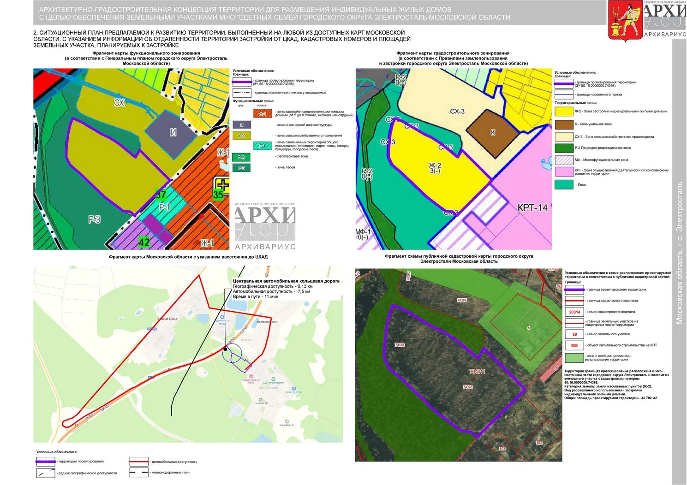This screenshot has height=485, width=687.
Task: Click the brown 'К' zone on urban zoning map
Action: pos(492,132)
